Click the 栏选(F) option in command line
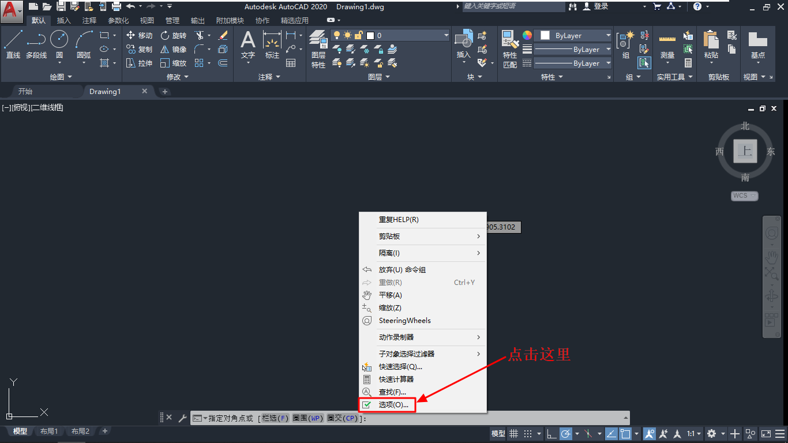Viewport: 788px width, 443px height. pyautogui.click(x=275, y=418)
